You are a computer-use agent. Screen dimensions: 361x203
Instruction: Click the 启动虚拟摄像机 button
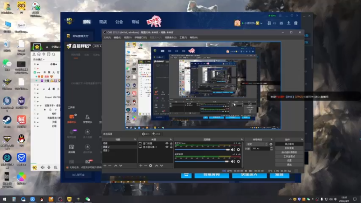click(x=289, y=152)
